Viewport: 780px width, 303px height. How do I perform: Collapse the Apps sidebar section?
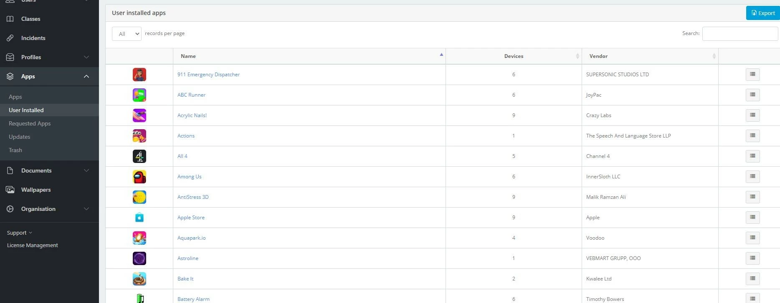[49, 76]
